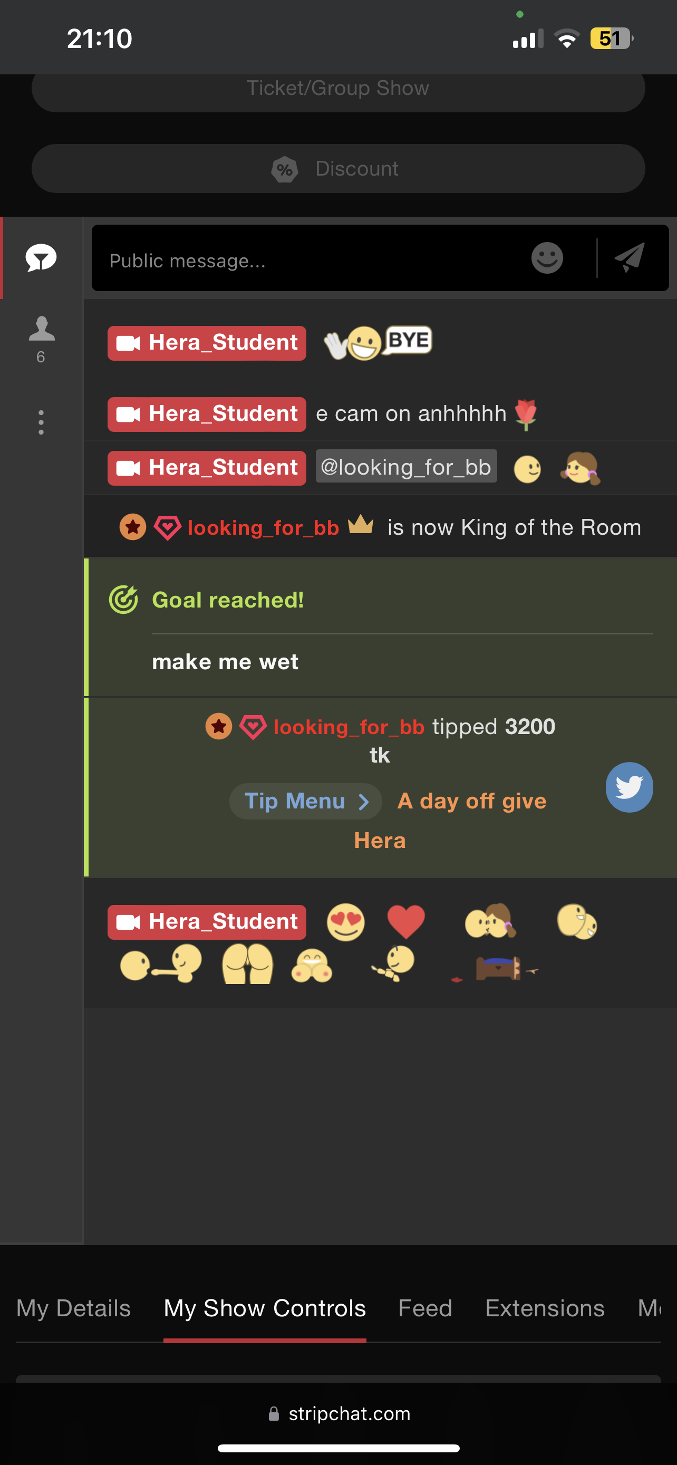
Task: Tap the stripchat.com address bar
Action: (339, 1413)
